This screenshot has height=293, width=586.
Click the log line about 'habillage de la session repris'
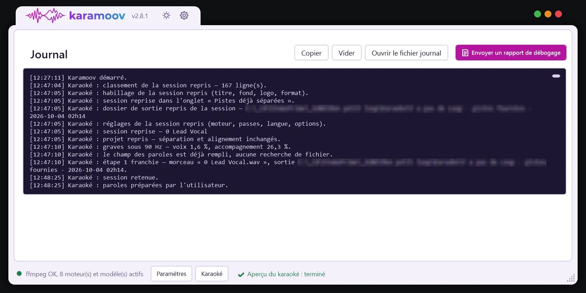(x=169, y=93)
